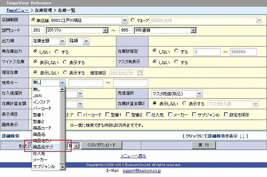Open the support@busicom.co.jp email link
This screenshot has height=177, width=267.
[142, 171]
